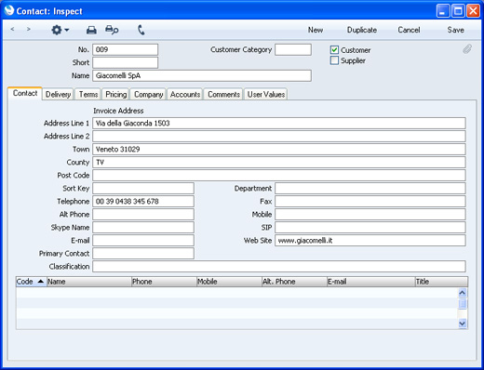Edit the Telephone number field
Image resolution: width=484 pixels, height=370 pixels.
[x=143, y=201]
